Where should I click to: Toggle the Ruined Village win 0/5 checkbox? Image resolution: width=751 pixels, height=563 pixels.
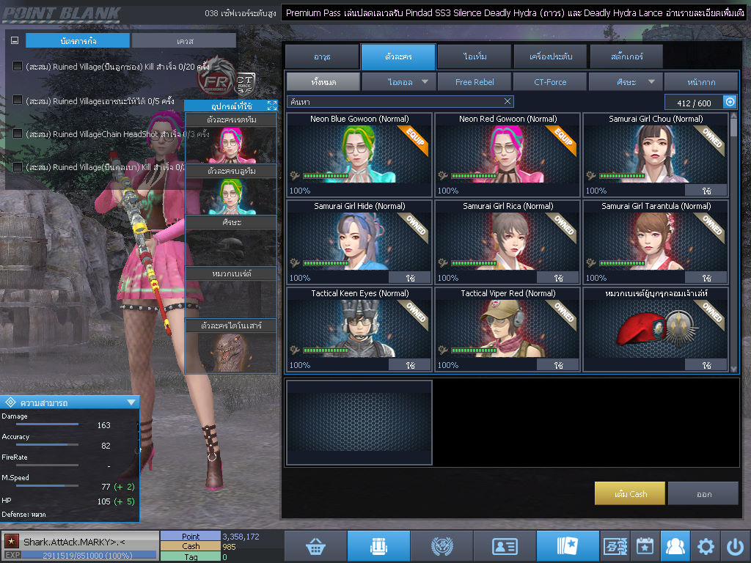point(18,100)
